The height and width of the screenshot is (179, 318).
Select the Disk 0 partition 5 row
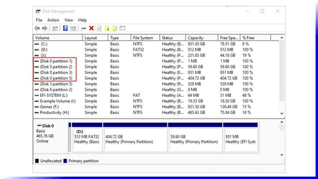(x=56, y=78)
